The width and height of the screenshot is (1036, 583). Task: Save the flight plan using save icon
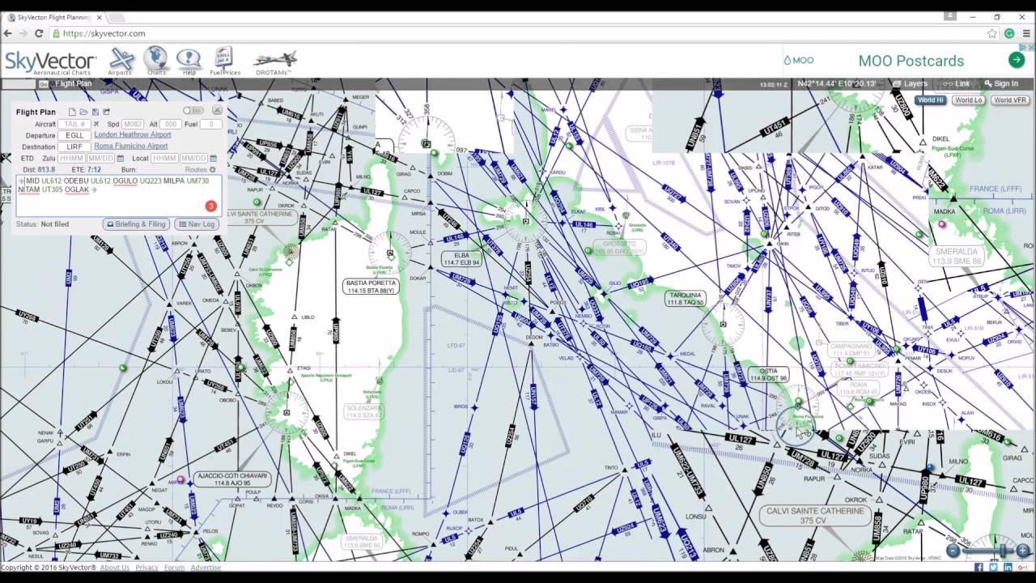tap(96, 112)
